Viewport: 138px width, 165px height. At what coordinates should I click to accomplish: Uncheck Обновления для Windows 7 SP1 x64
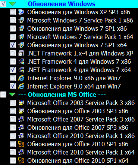[x=13, y=45]
